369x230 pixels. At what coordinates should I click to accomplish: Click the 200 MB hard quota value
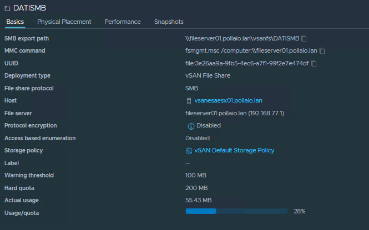196,188
